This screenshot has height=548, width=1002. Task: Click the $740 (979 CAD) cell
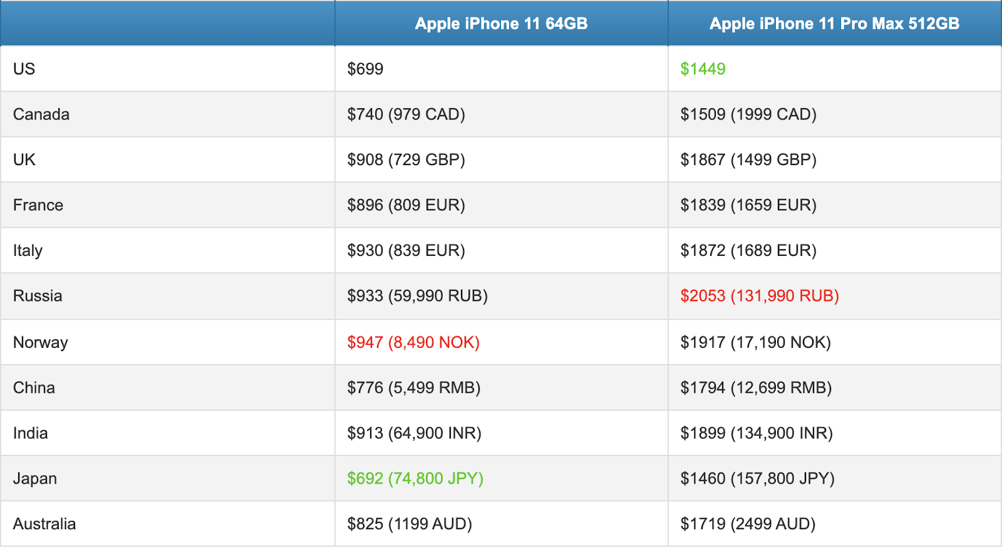(x=406, y=114)
